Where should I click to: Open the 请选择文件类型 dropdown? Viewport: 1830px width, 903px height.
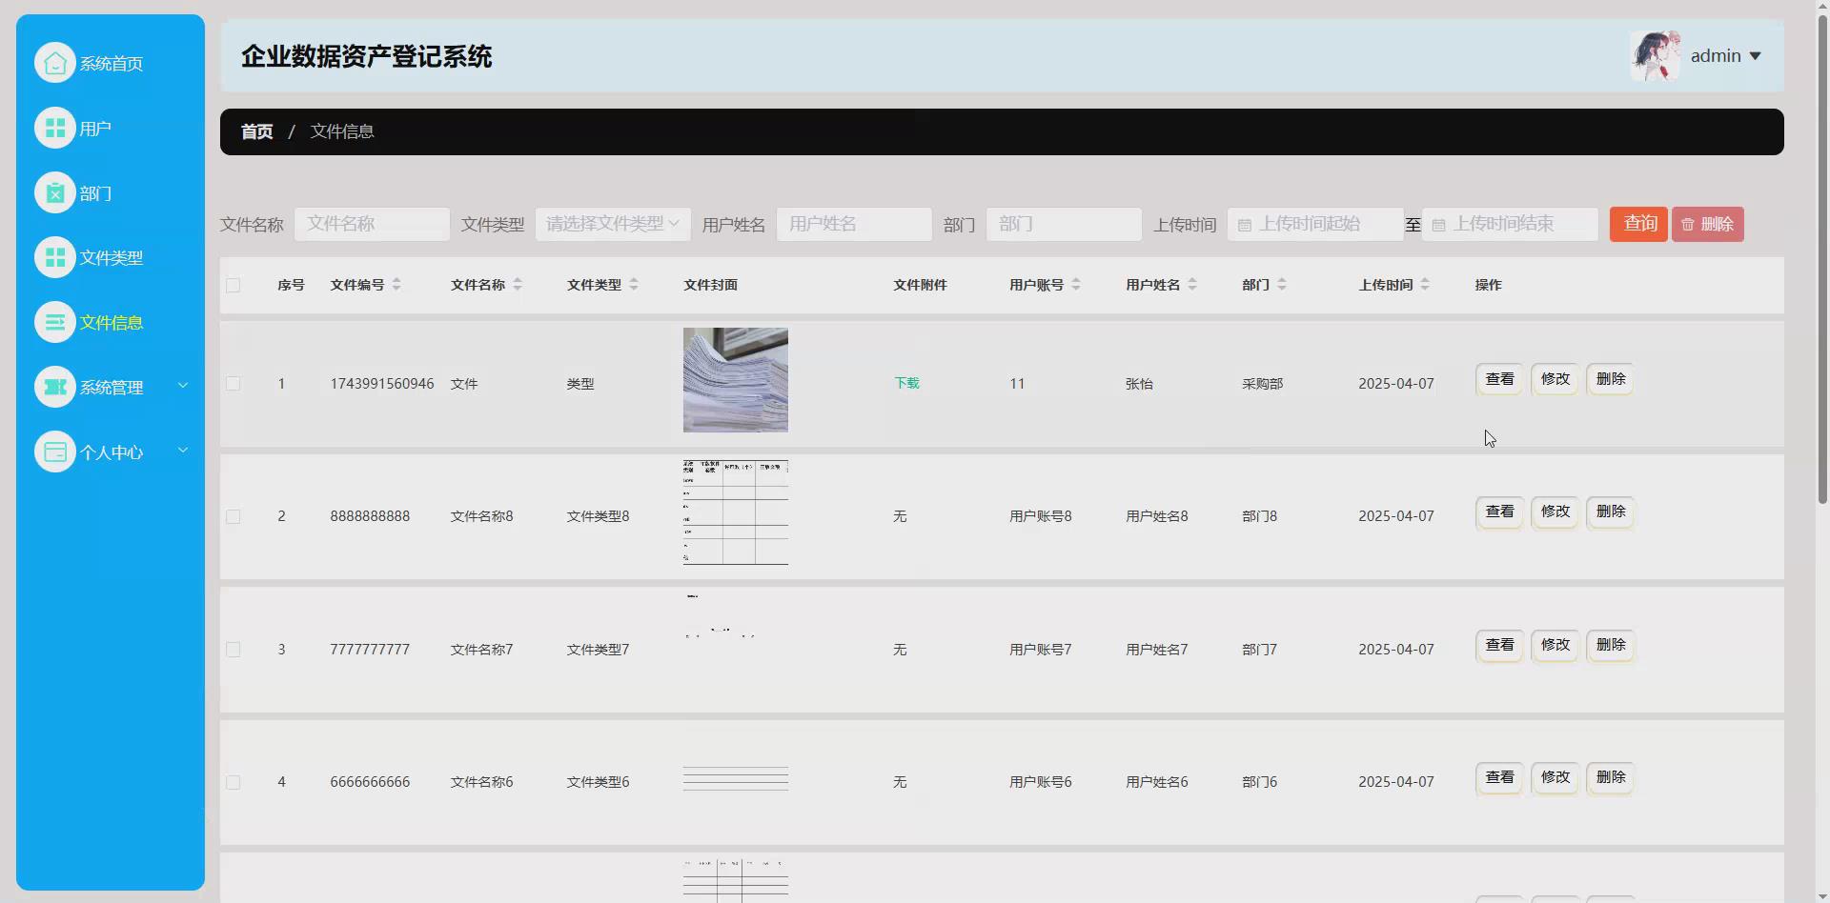tap(612, 224)
